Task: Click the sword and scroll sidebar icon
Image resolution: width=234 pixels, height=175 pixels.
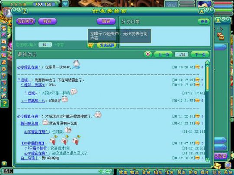Action: pos(4,96)
